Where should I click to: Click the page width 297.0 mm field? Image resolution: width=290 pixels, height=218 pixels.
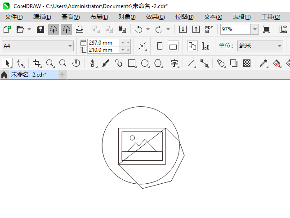(x=103, y=43)
